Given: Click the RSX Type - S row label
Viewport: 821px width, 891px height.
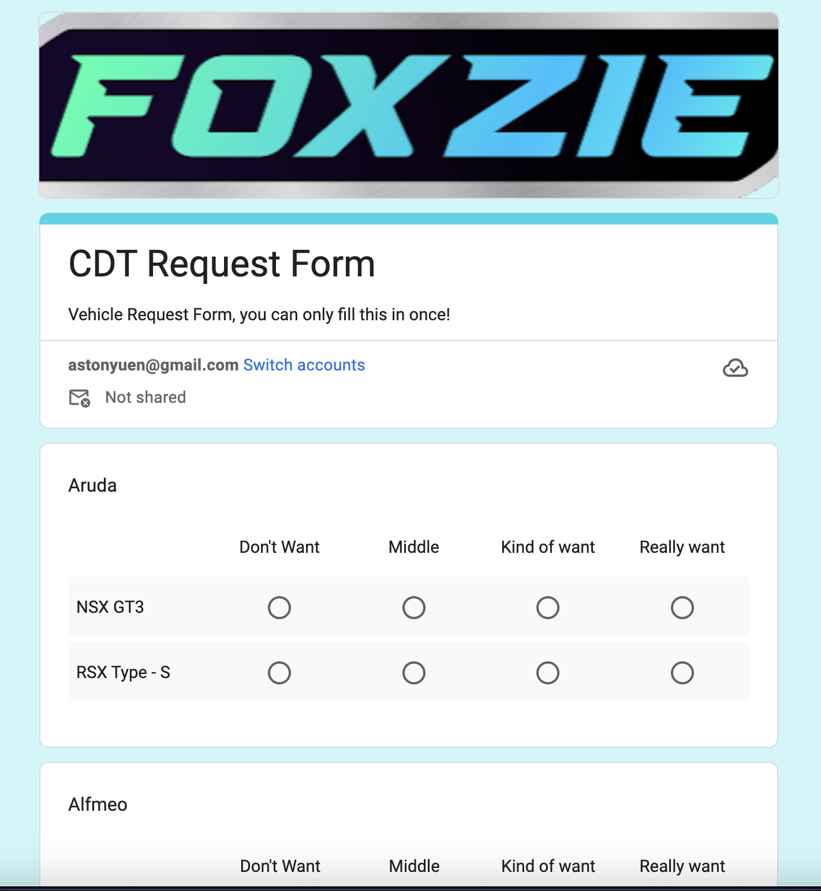Looking at the screenshot, I should tap(123, 673).
